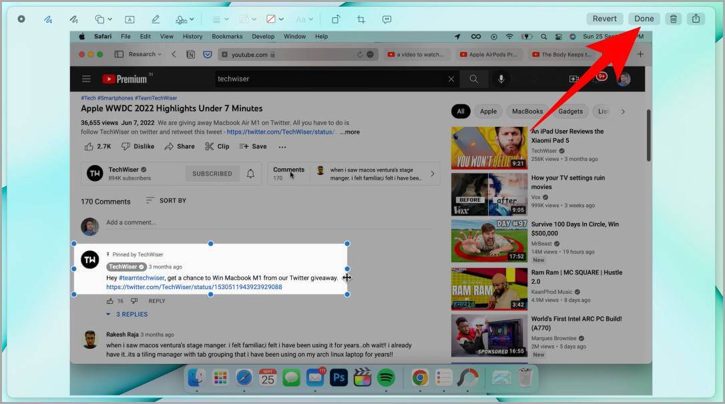Clear the techwiser search with X
725x404 pixels.
coord(451,79)
